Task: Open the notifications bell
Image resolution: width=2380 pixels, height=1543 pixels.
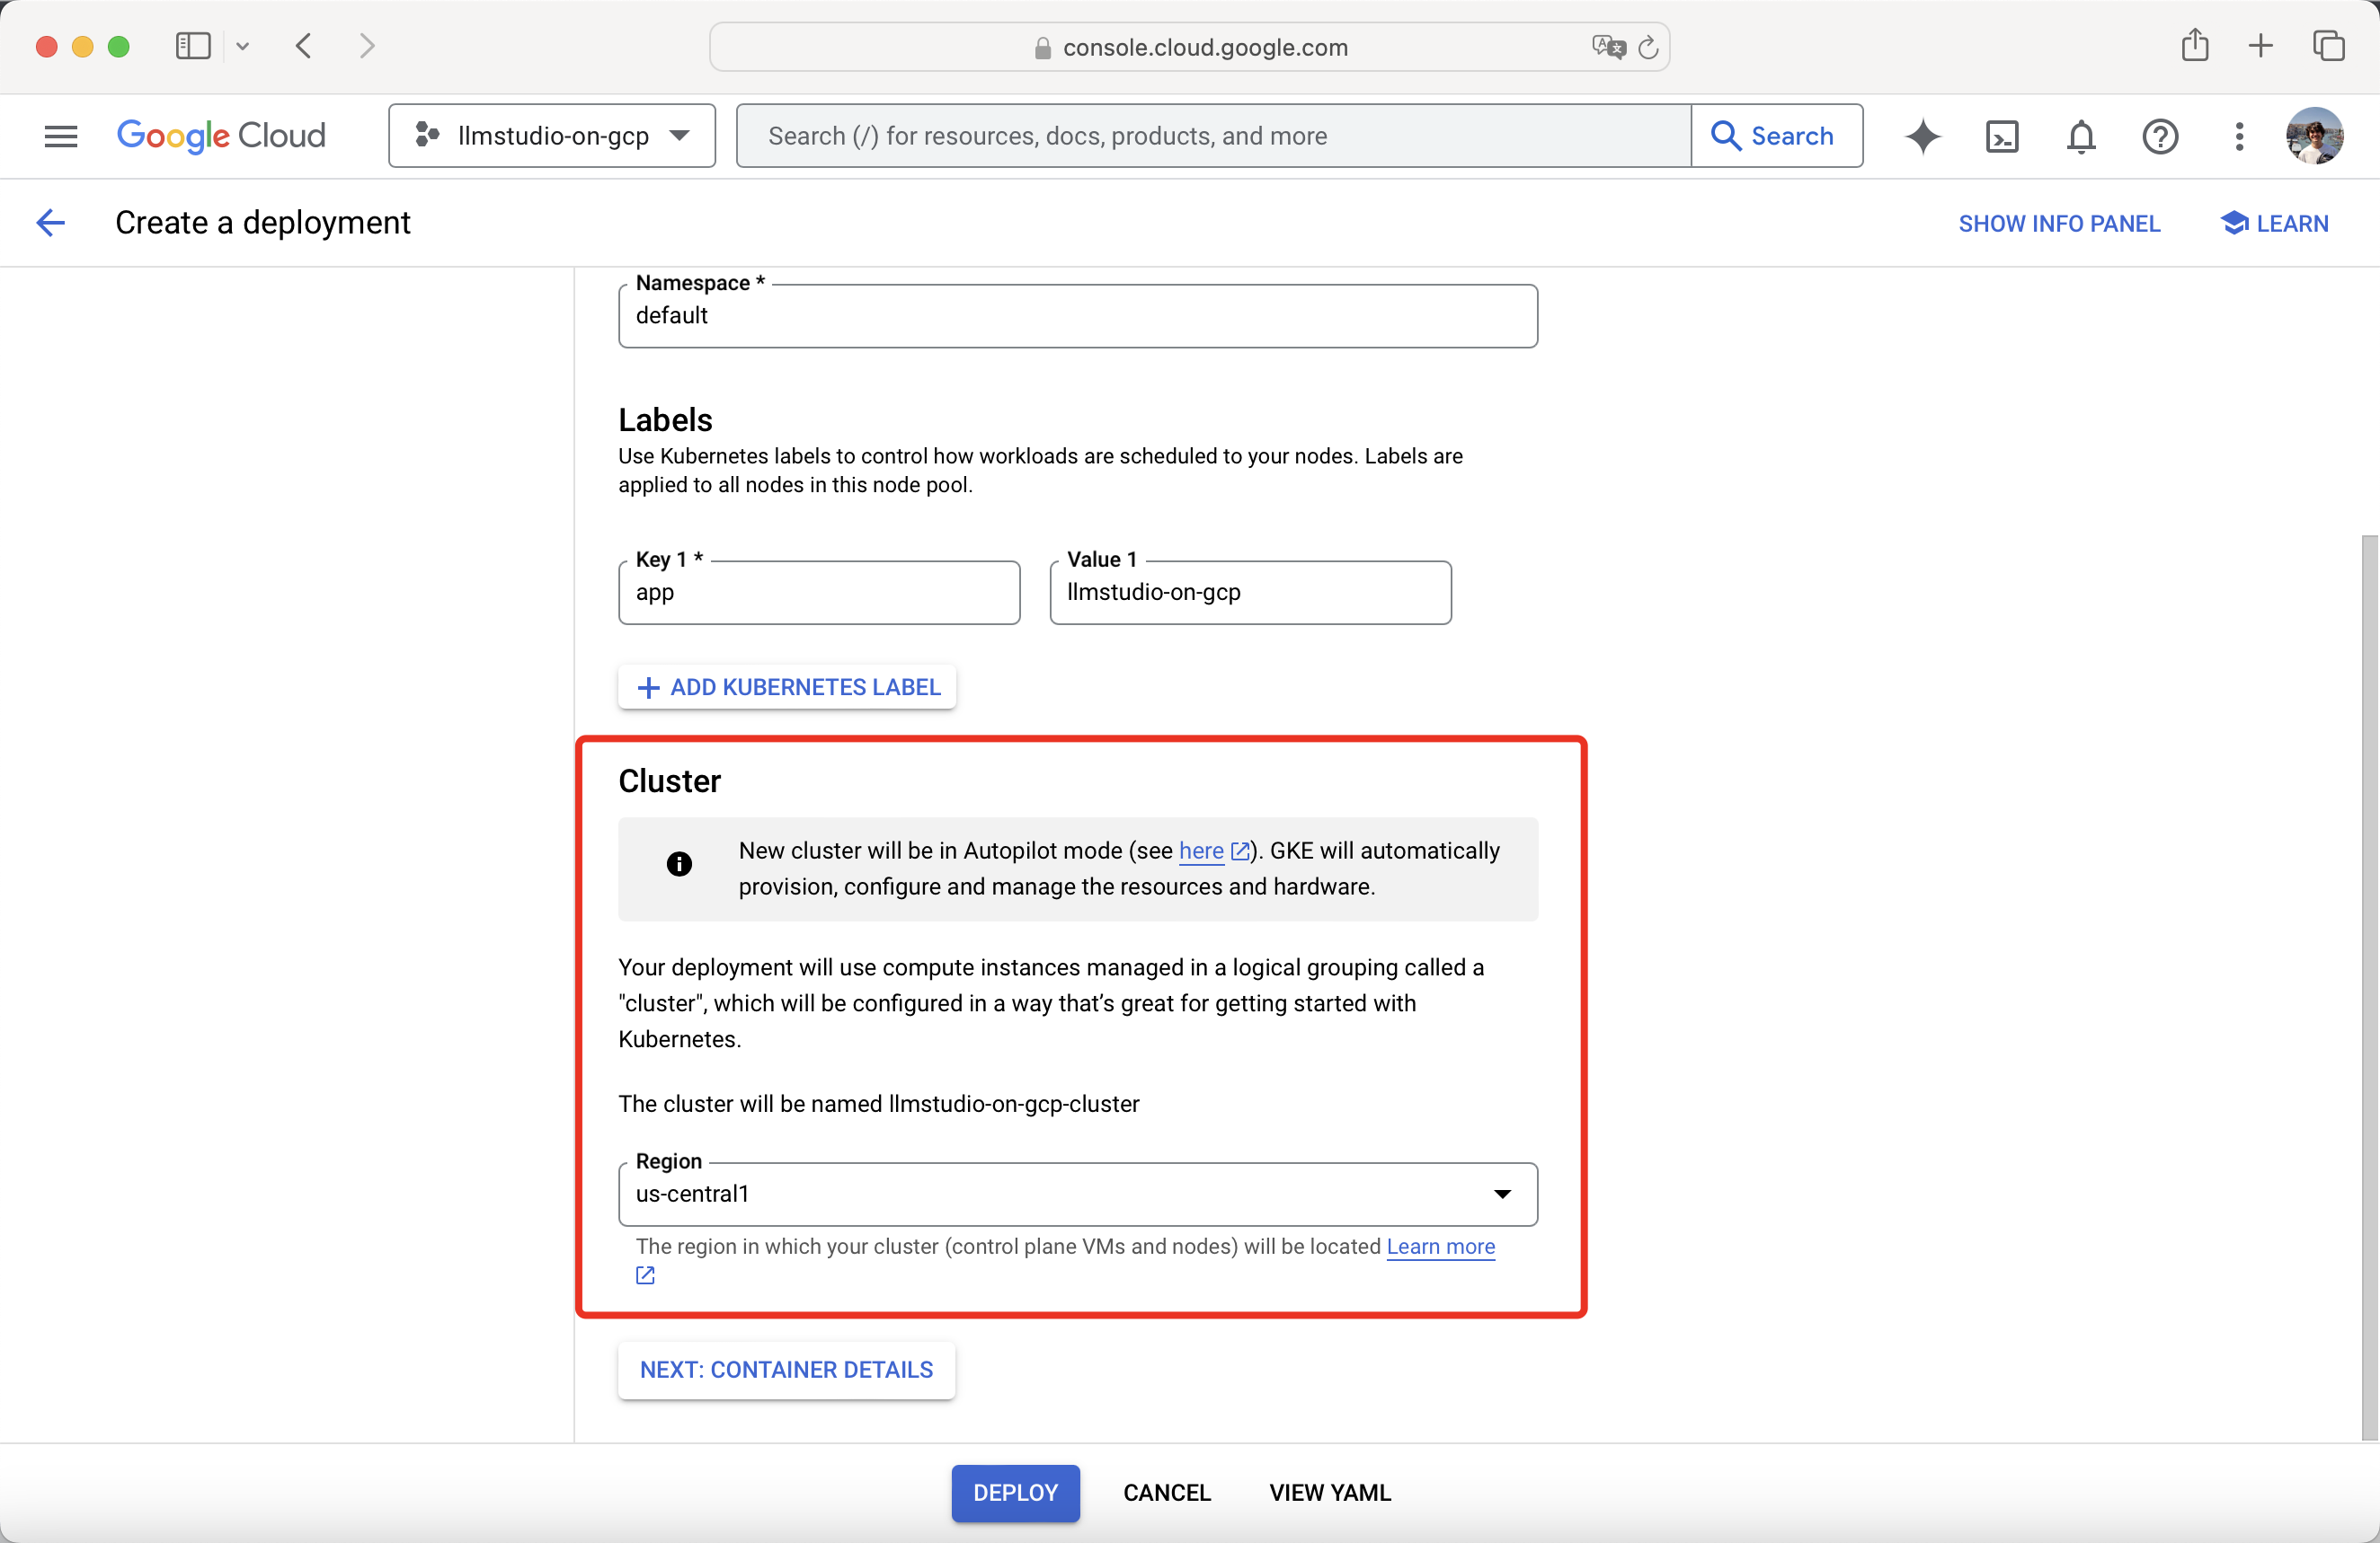Action: tap(2080, 136)
